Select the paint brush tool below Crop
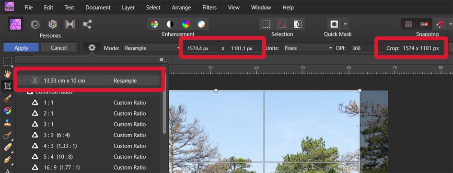The image size is (453, 173). (8, 98)
